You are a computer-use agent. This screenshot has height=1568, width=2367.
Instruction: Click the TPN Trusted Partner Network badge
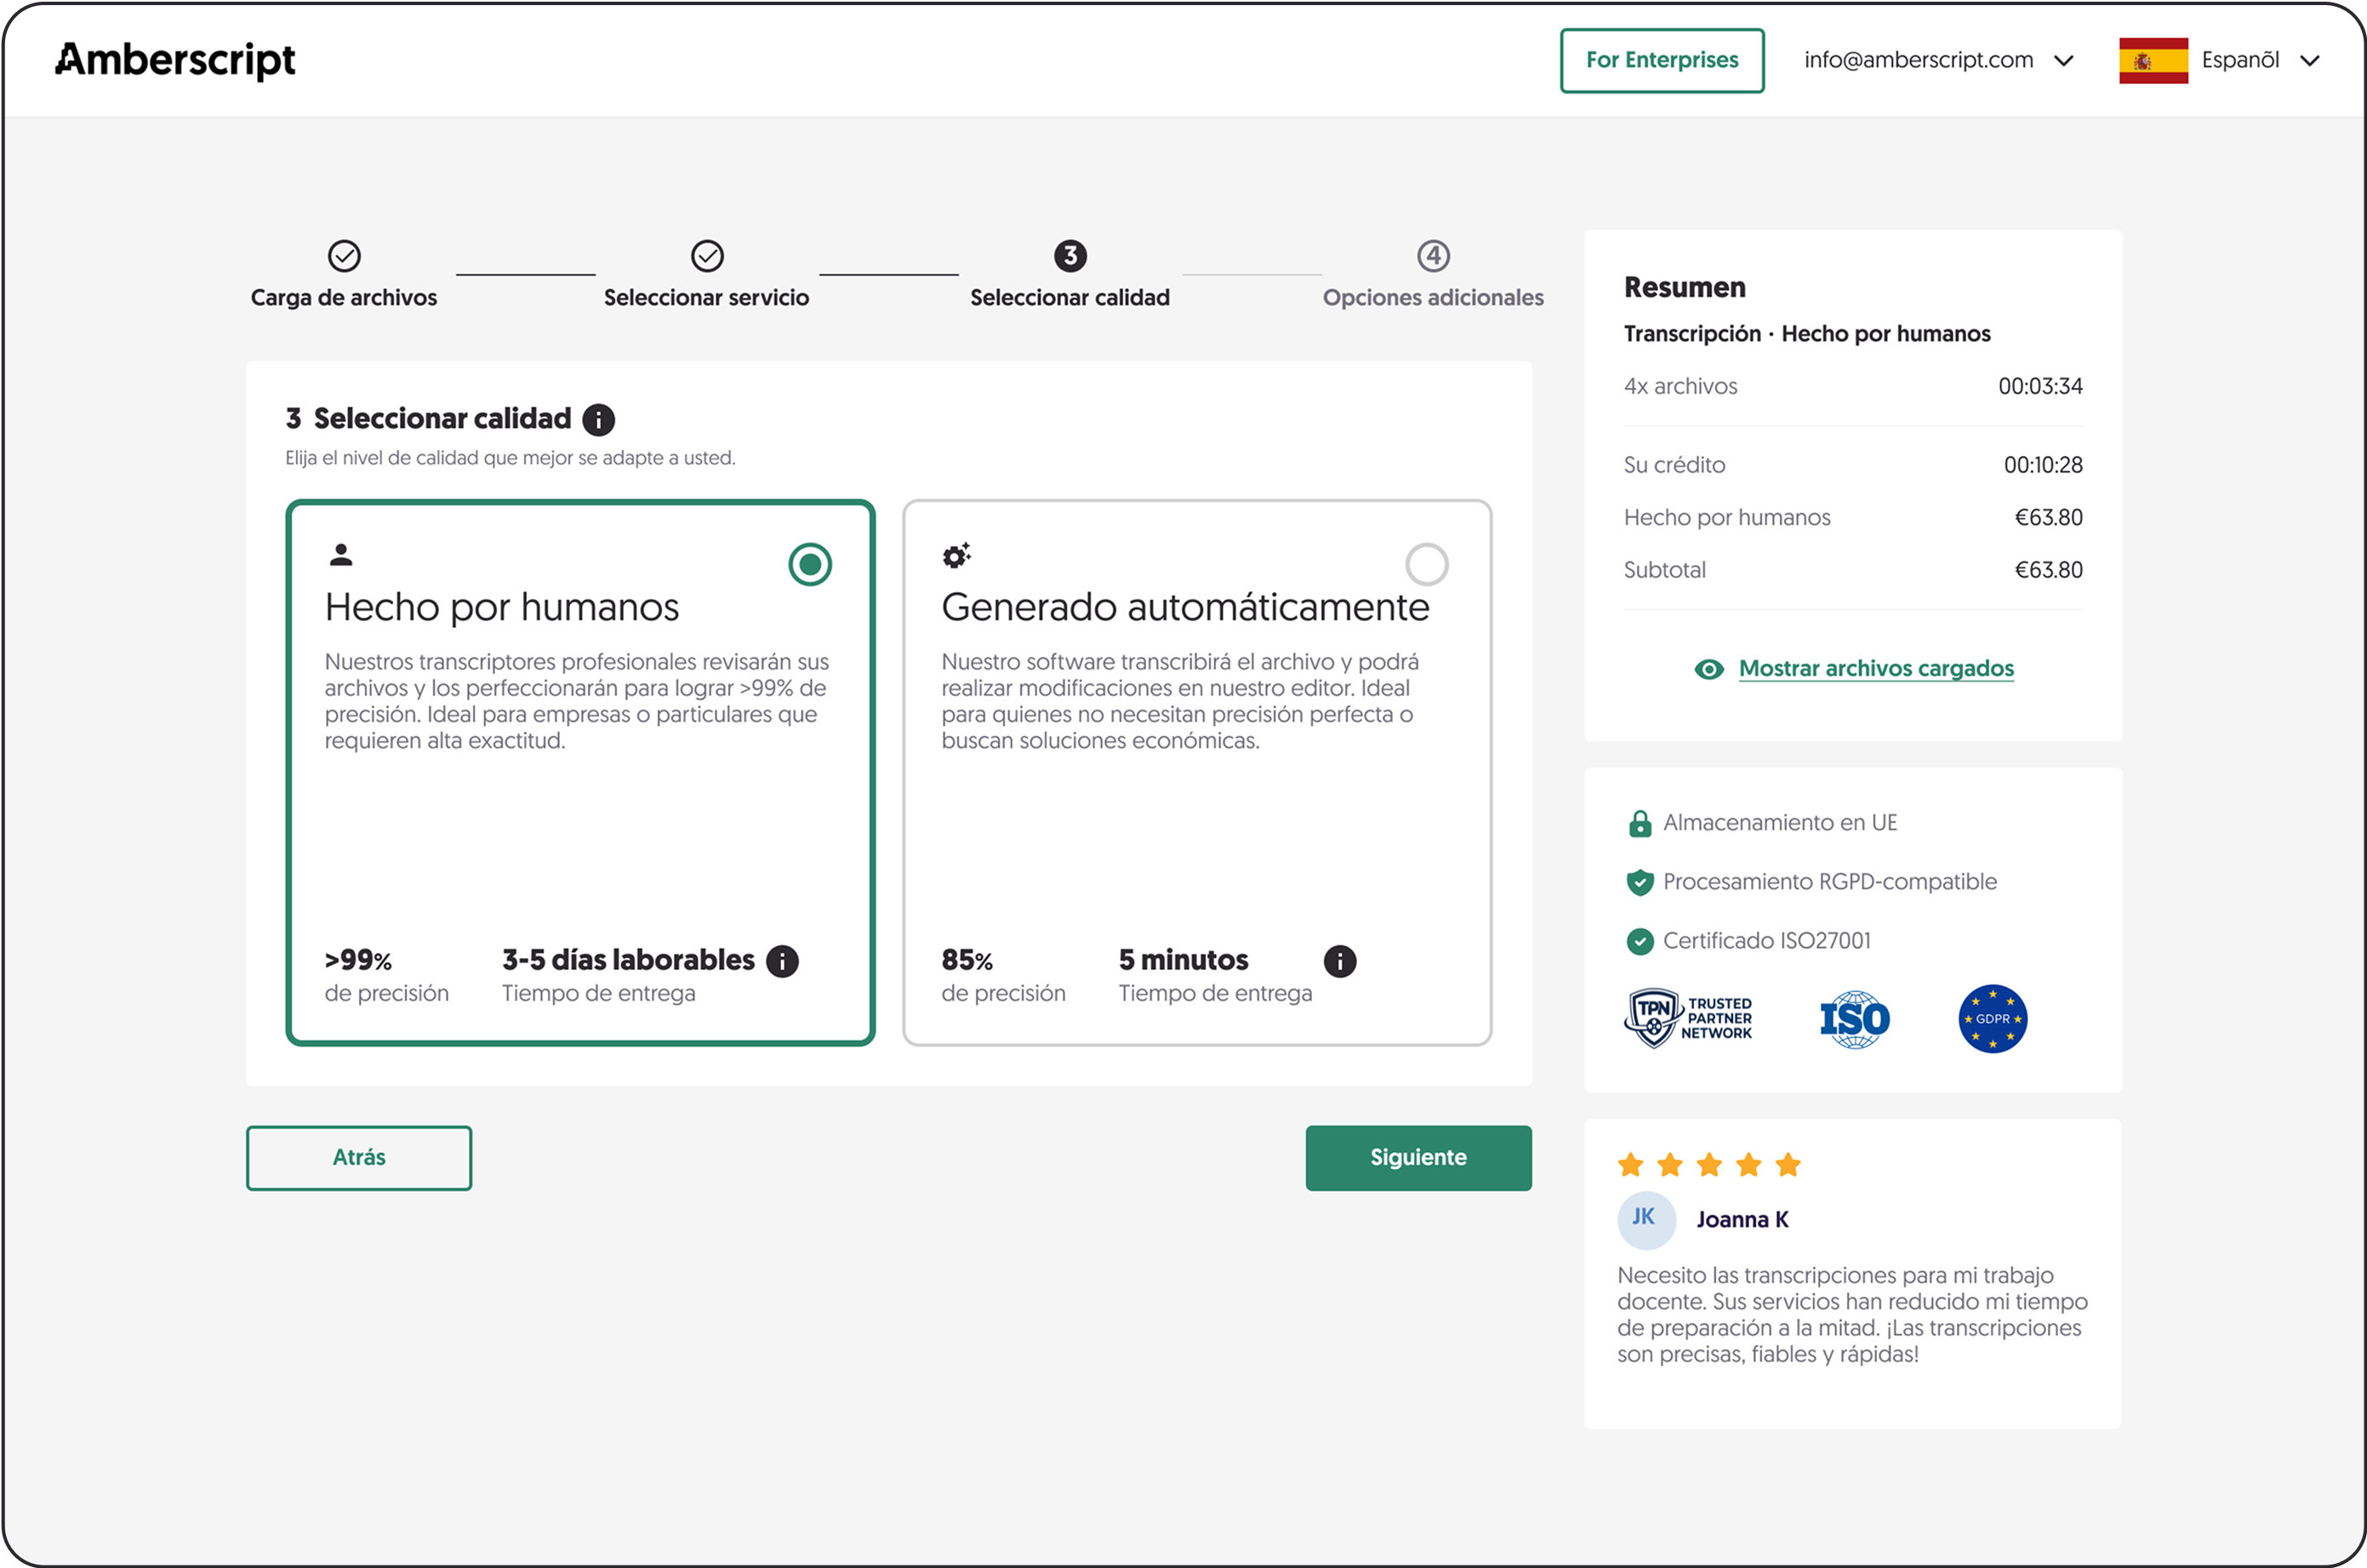click(1688, 1018)
